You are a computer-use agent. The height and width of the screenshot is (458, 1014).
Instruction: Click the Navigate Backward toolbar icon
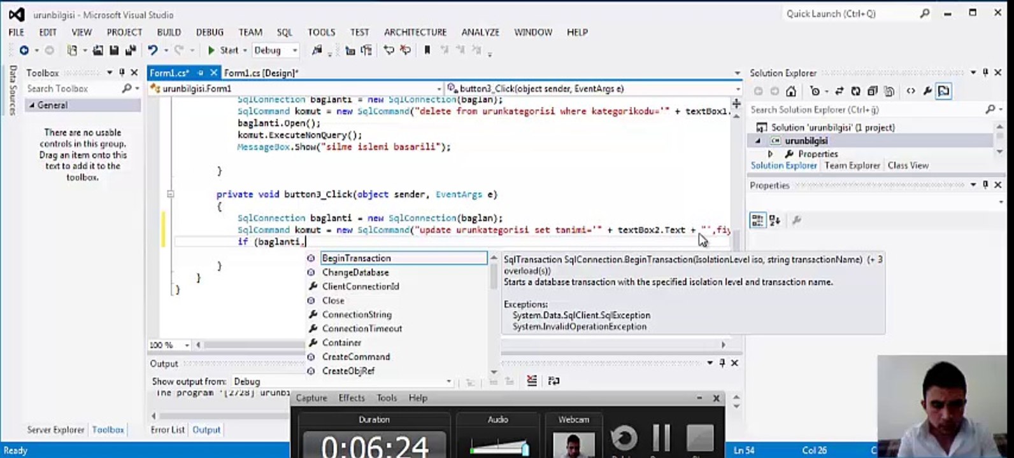pos(24,50)
